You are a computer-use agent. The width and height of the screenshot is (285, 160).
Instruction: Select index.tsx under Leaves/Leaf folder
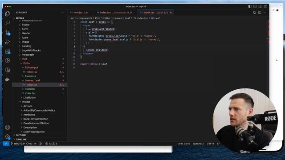pyautogui.click(x=40, y=85)
